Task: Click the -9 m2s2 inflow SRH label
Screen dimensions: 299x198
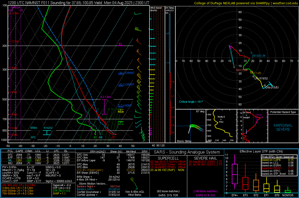Action: [48, 128]
